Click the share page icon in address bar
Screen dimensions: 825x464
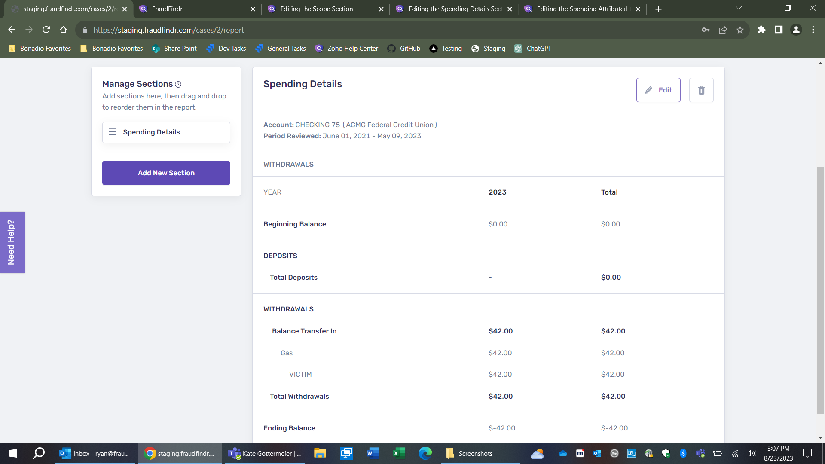[723, 30]
